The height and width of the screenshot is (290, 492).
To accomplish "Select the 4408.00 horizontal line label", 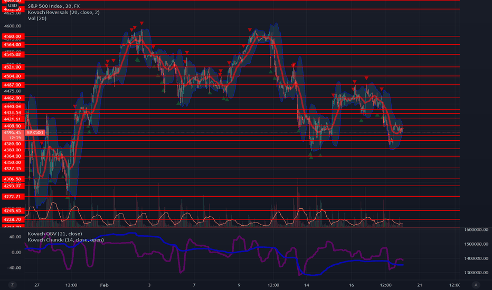I will tap(13, 126).
